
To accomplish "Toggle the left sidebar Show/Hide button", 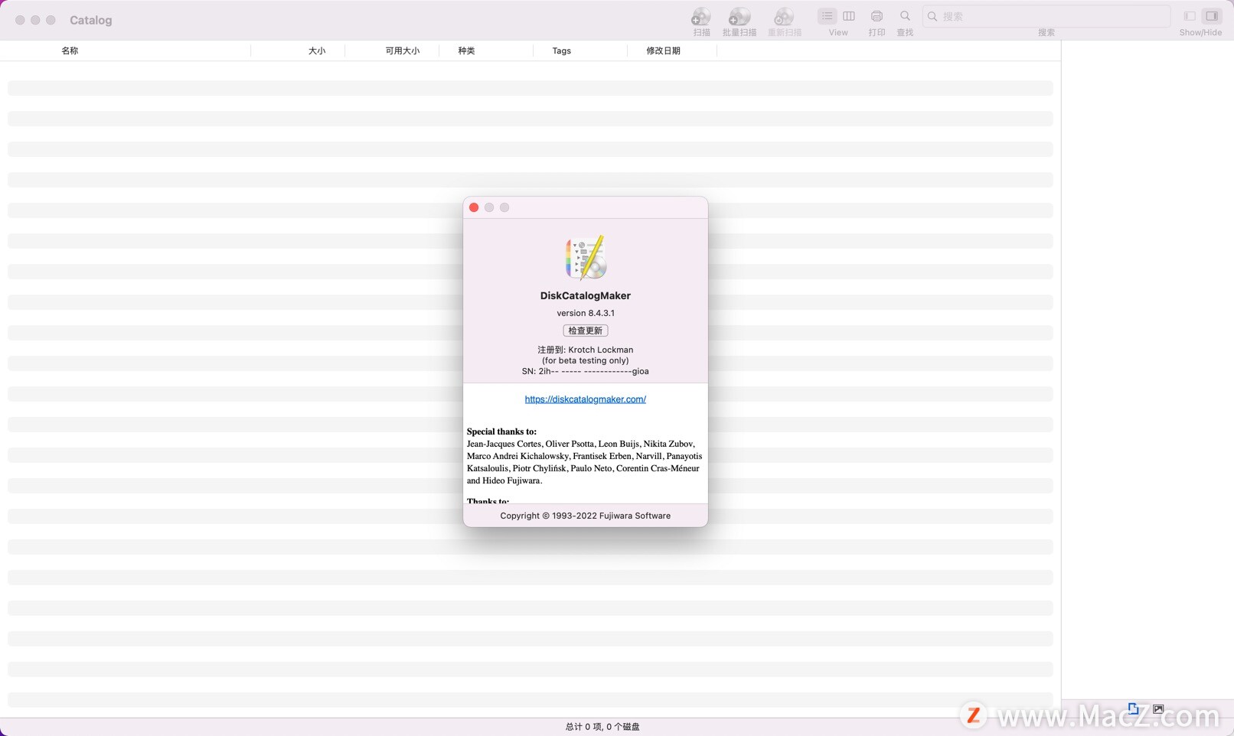I will click(1190, 16).
